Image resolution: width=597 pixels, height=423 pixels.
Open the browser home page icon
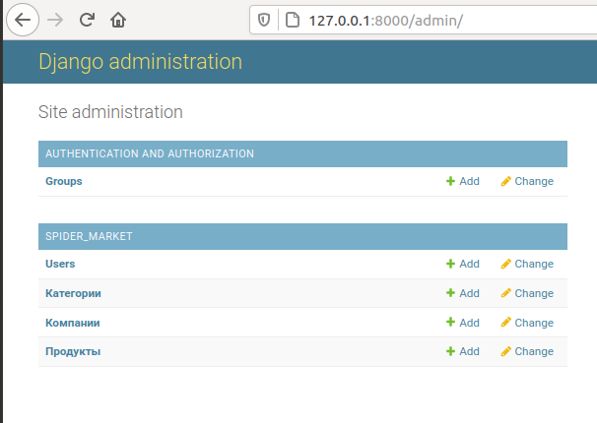point(118,20)
